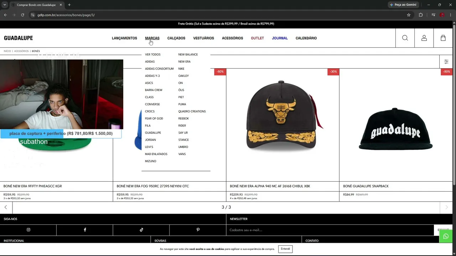Choose the Crocs brand
The height and width of the screenshot is (256, 456).
click(x=150, y=111)
